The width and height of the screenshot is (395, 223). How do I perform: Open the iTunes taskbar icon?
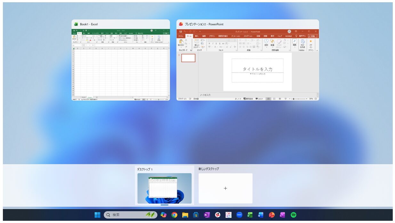(228, 215)
